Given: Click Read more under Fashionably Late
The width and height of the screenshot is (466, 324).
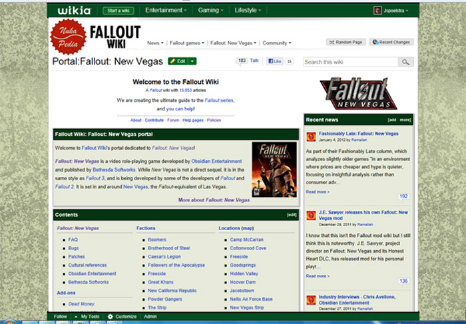Looking at the screenshot, I should (x=318, y=192).
